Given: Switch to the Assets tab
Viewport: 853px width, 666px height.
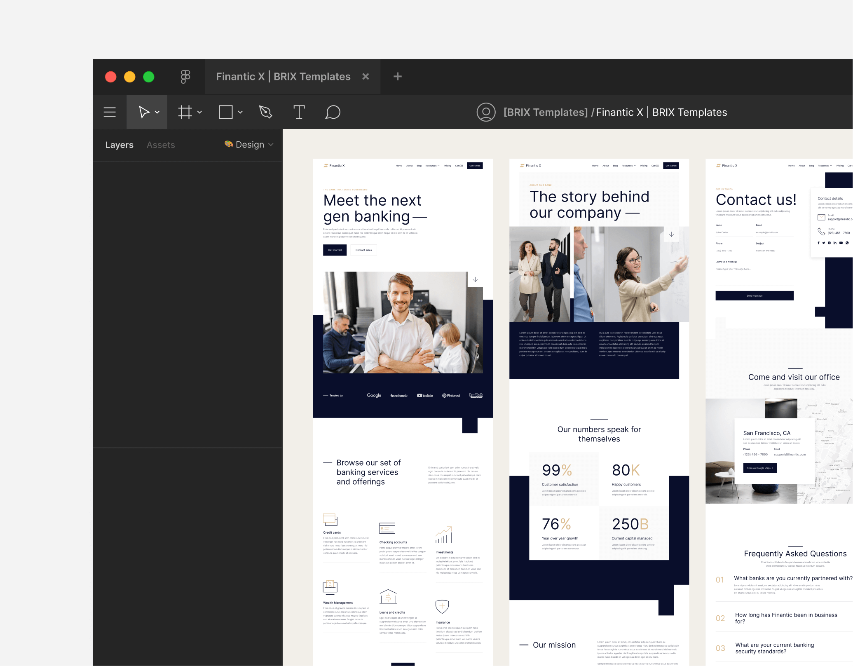Looking at the screenshot, I should 161,145.
